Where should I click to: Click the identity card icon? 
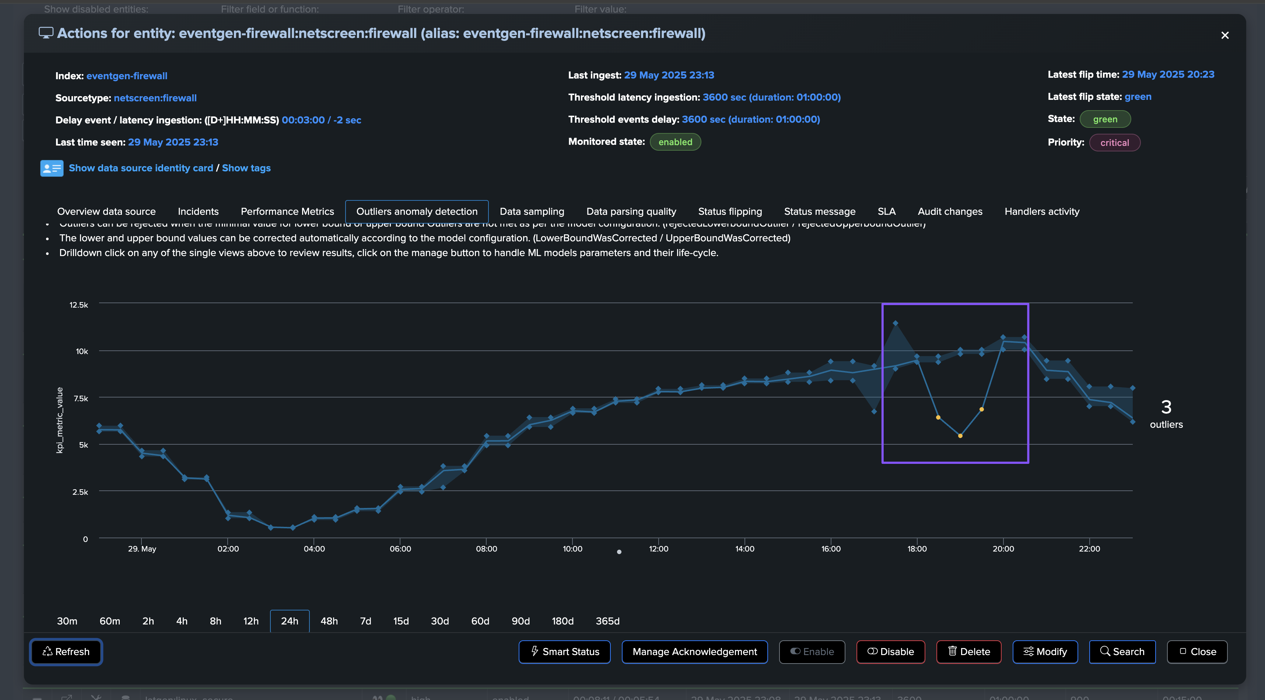point(52,168)
